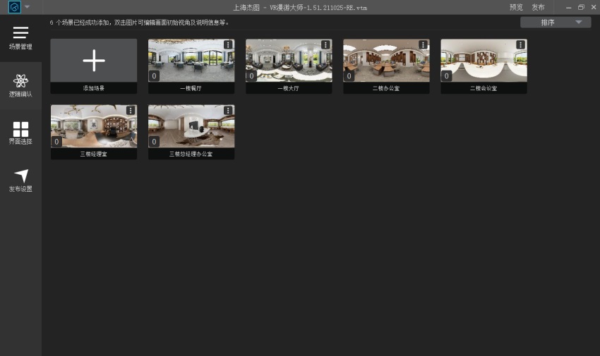The height and width of the screenshot is (356, 600).
Task: Open the 场景管理 scene management panel
Action: pos(20,38)
